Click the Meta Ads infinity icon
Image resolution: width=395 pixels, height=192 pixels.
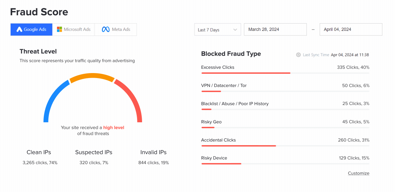pyautogui.click(x=106, y=29)
